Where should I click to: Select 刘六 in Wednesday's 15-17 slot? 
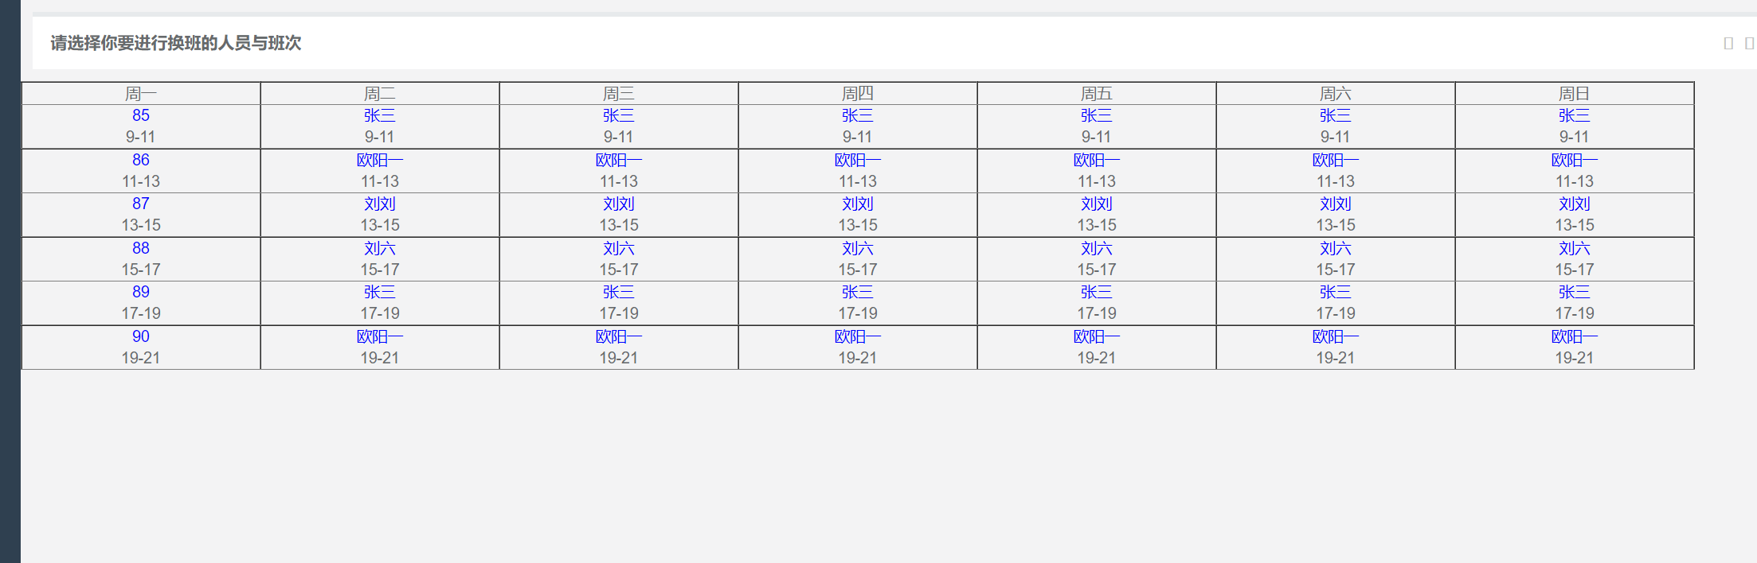619,248
